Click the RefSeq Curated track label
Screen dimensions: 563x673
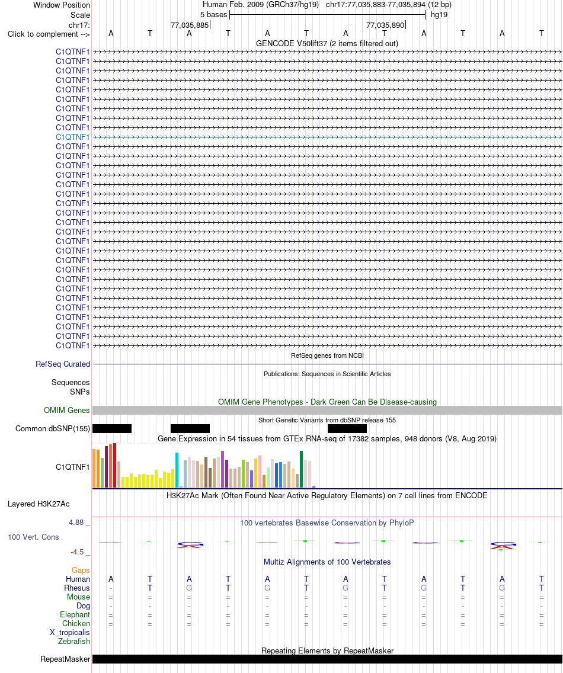(x=63, y=364)
